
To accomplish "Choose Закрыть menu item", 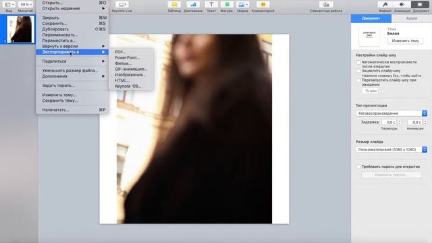I will tap(72, 18).
